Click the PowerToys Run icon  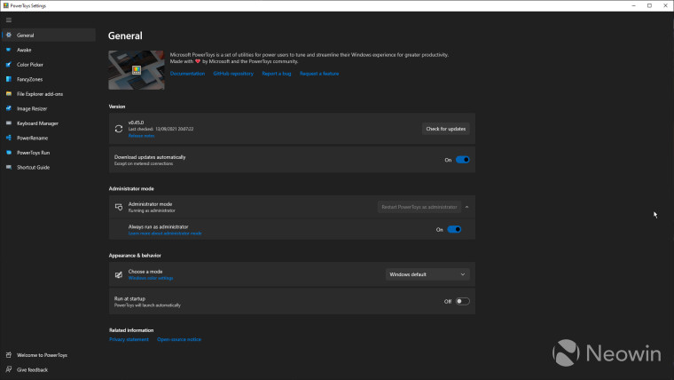pos(8,153)
